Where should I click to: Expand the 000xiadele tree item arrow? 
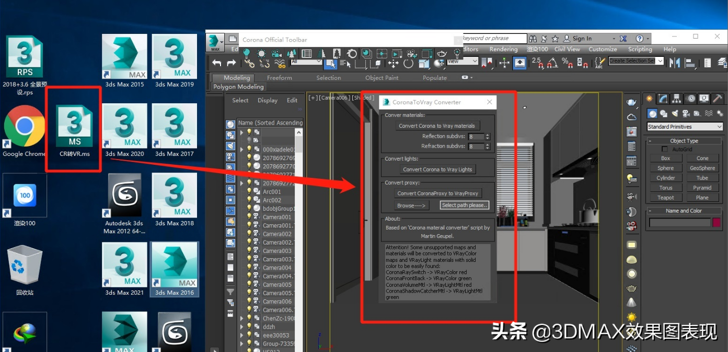242,150
